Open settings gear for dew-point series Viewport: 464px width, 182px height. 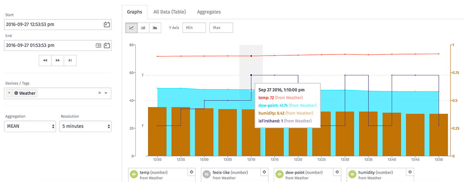point(337,172)
